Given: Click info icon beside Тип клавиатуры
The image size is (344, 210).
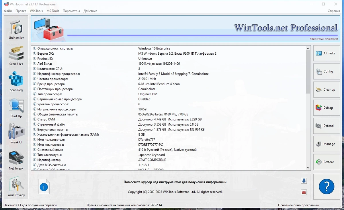Looking at the screenshot, I should click(x=35, y=155).
